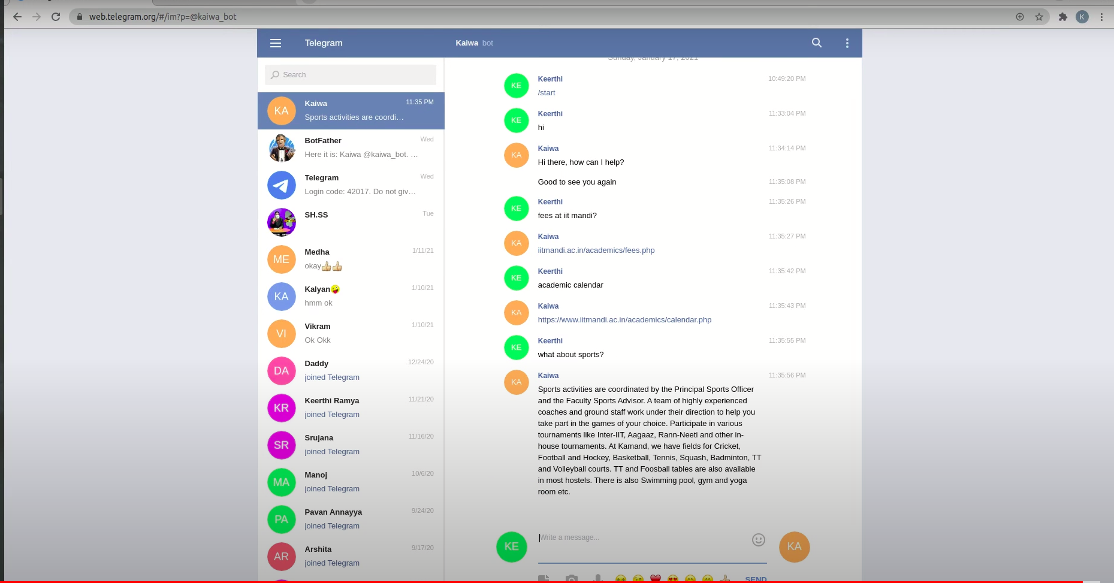Open the Keerthi Ramya chat

(351, 408)
